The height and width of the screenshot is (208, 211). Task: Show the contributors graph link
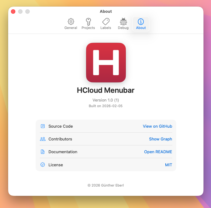161,139
